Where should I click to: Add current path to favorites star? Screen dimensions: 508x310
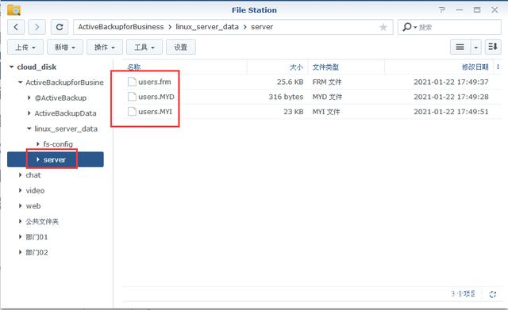tap(383, 27)
